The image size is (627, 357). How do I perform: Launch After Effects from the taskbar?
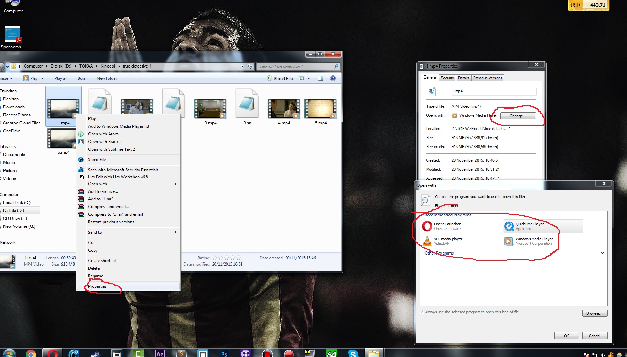[x=160, y=354]
